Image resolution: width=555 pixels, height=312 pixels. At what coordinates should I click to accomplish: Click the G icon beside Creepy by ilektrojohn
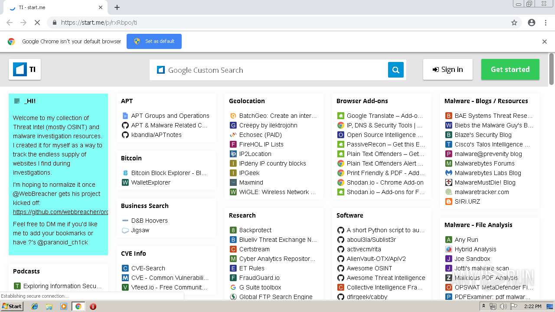(x=233, y=125)
